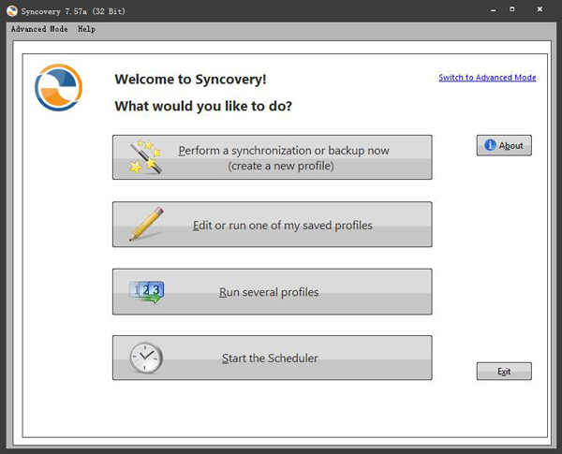562x454 pixels.
Task: Open the Help menu
Action: pos(86,29)
